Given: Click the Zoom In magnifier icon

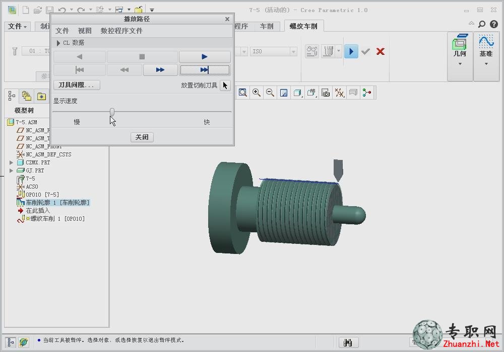Looking at the screenshot, I should tap(257, 93).
